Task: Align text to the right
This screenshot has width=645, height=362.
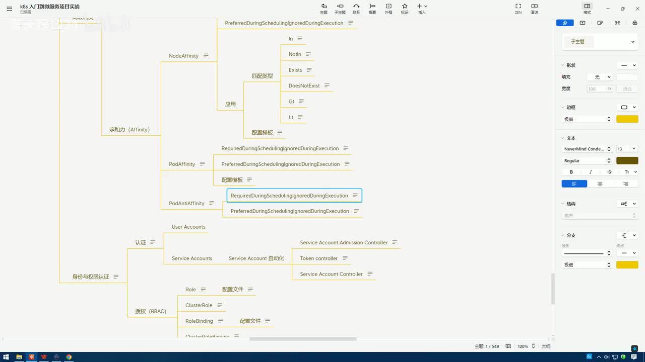Action: (625, 184)
